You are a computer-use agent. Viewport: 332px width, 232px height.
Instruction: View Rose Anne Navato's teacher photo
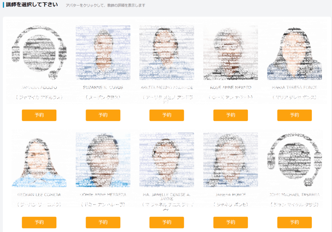coord(231,53)
